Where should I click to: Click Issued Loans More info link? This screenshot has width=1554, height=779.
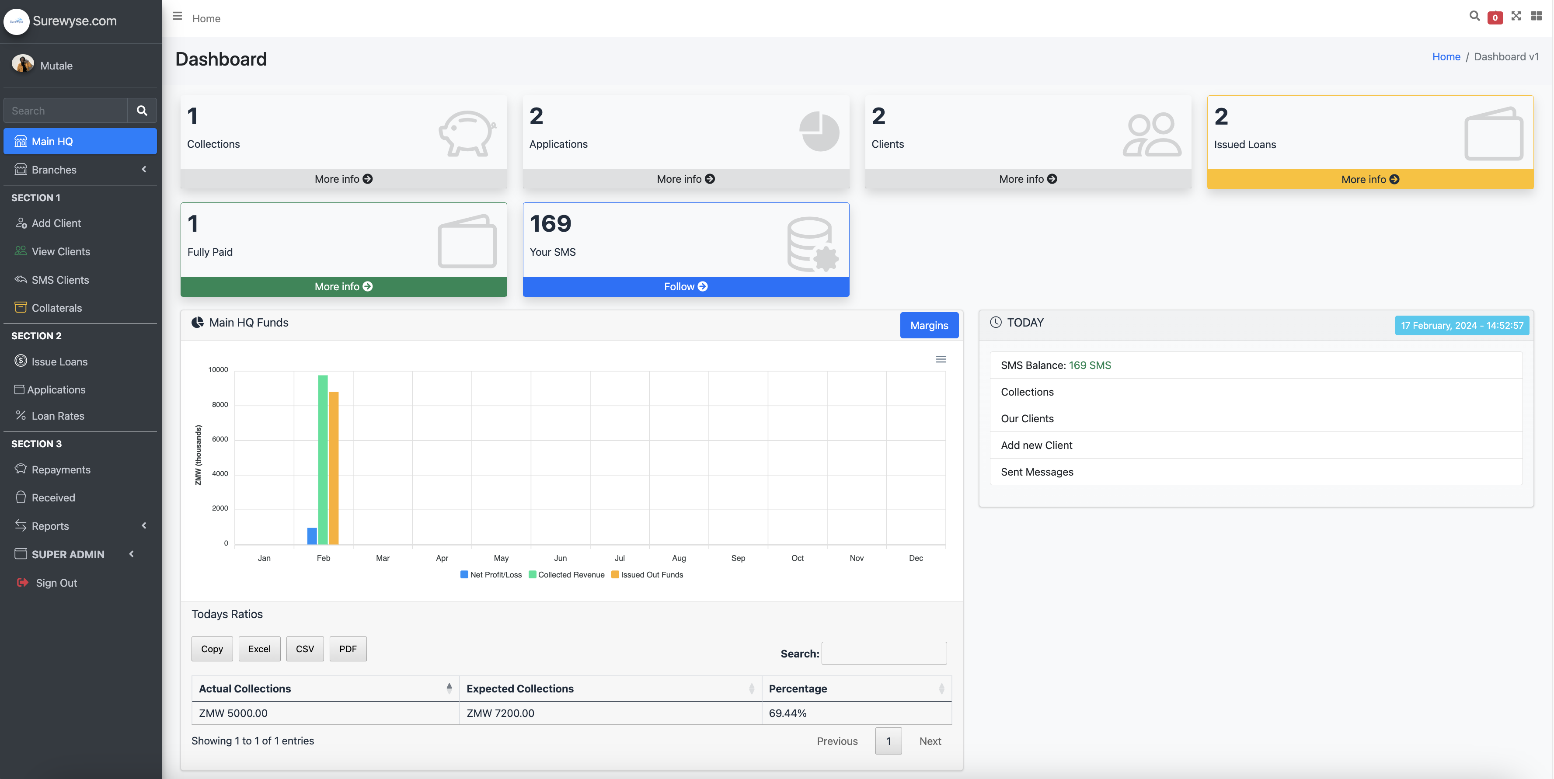[x=1370, y=180]
